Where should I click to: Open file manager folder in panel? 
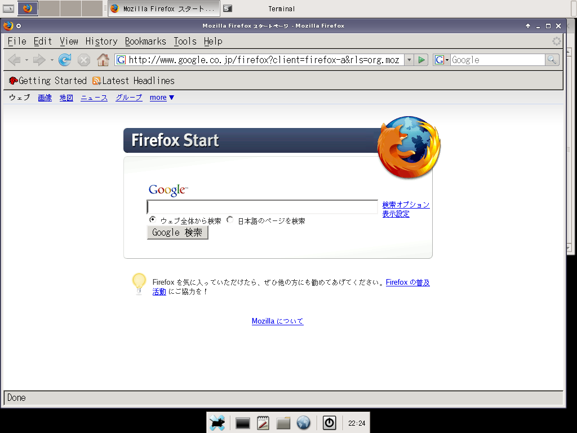[x=283, y=423]
